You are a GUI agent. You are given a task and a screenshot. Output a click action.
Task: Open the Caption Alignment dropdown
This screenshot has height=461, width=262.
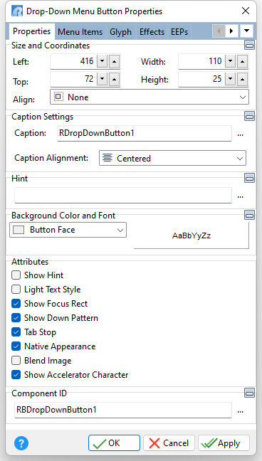pos(172,158)
